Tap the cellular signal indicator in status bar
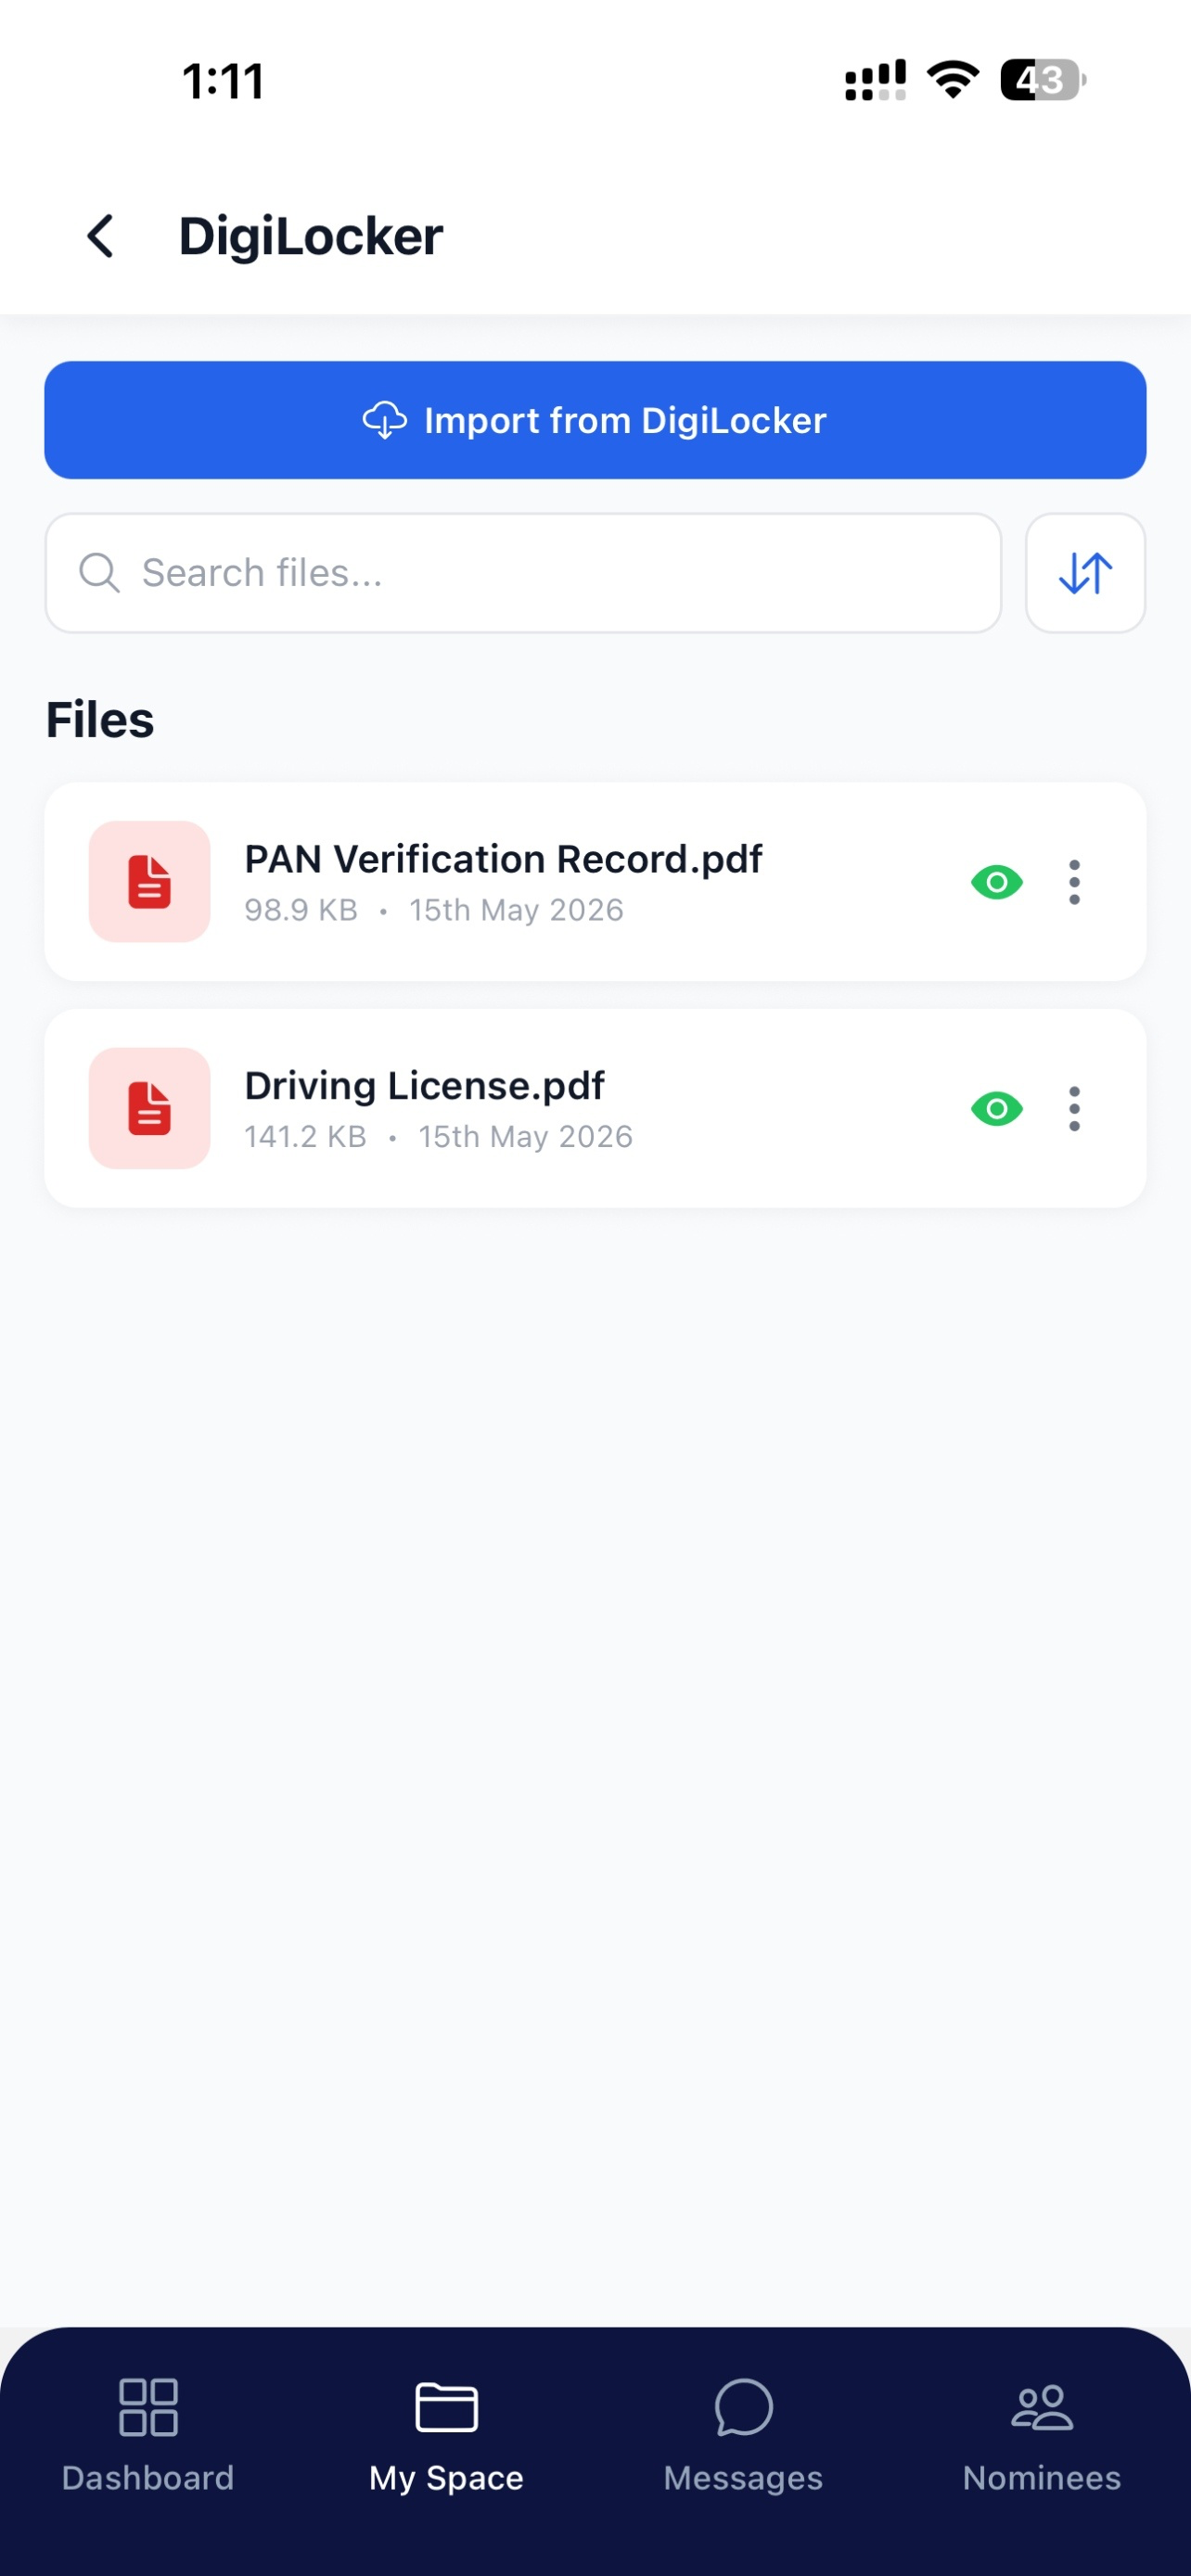 (x=875, y=80)
